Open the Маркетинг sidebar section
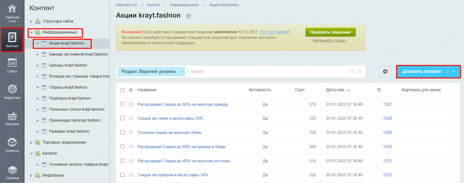The width and height of the screenshot is (464, 183). [x=12, y=92]
